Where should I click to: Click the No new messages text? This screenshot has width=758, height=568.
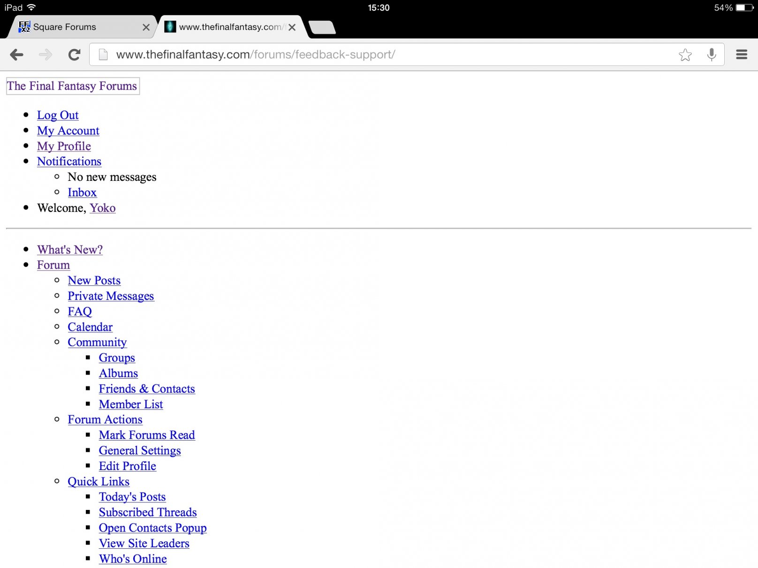pyautogui.click(x=112, y=177)
